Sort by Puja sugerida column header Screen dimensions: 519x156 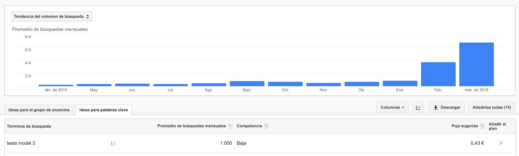464,126
